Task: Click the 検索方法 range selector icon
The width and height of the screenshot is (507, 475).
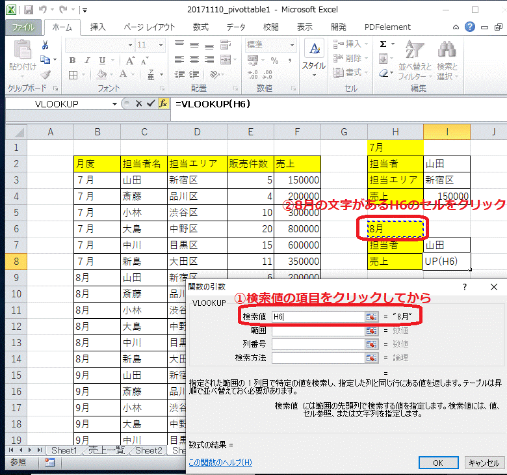Action: (x=371, y=357)
